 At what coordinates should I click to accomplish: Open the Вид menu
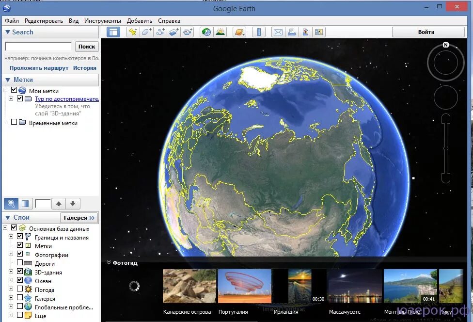coord(74,21)
